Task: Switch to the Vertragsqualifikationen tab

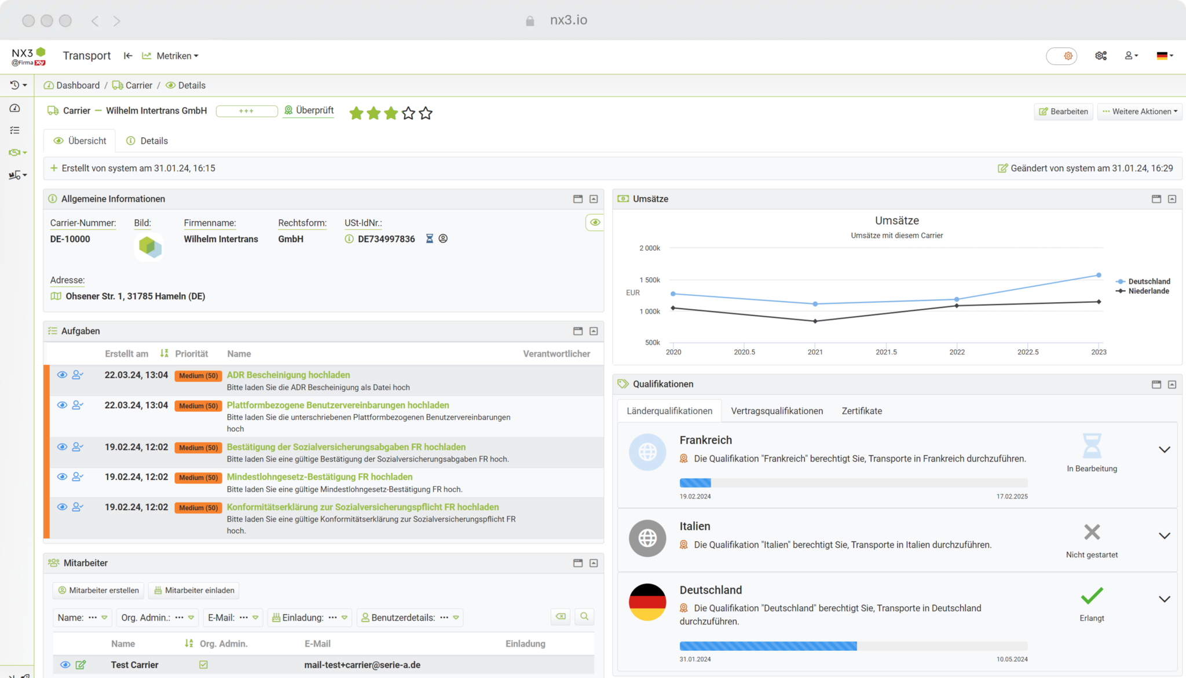Action: [777, 411]
